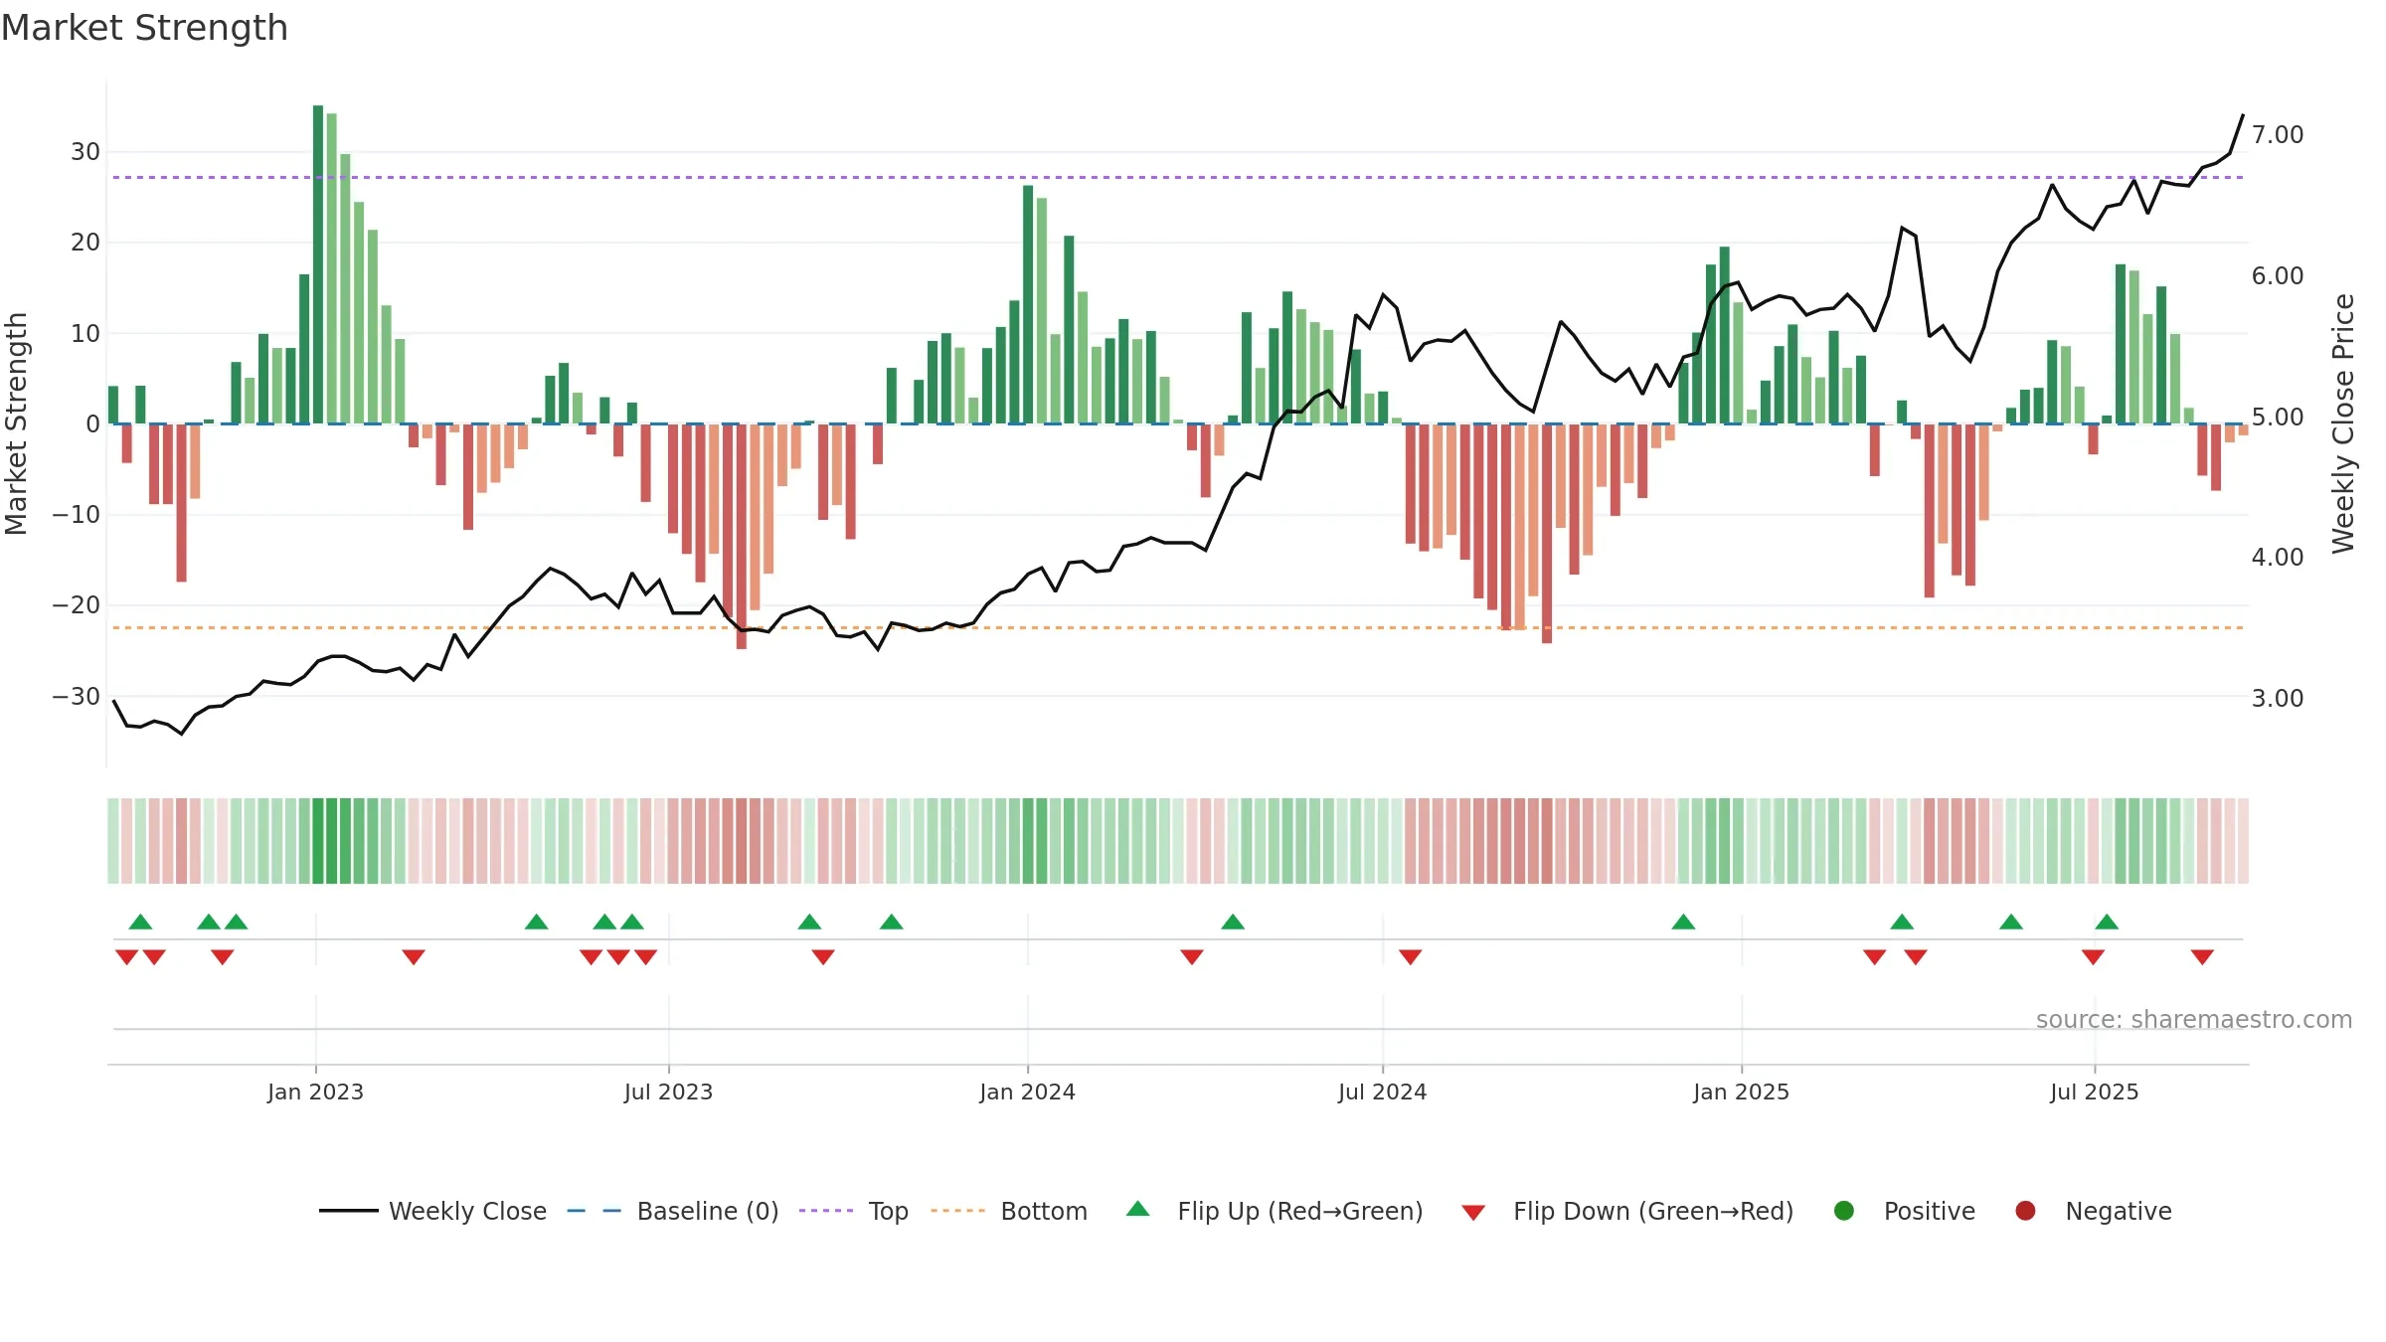
Task: Click the last Flip Down marker after Jul 2025
Action: coord(2202,957)
